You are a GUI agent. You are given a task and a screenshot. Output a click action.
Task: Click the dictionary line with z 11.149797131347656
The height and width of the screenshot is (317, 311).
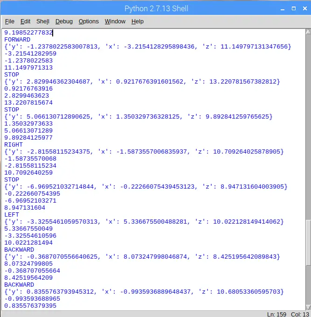[148, 47]
